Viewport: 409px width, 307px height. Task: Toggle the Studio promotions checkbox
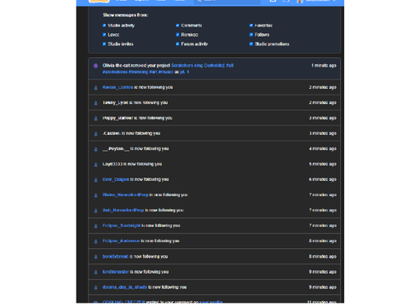[x=251, y=44]
